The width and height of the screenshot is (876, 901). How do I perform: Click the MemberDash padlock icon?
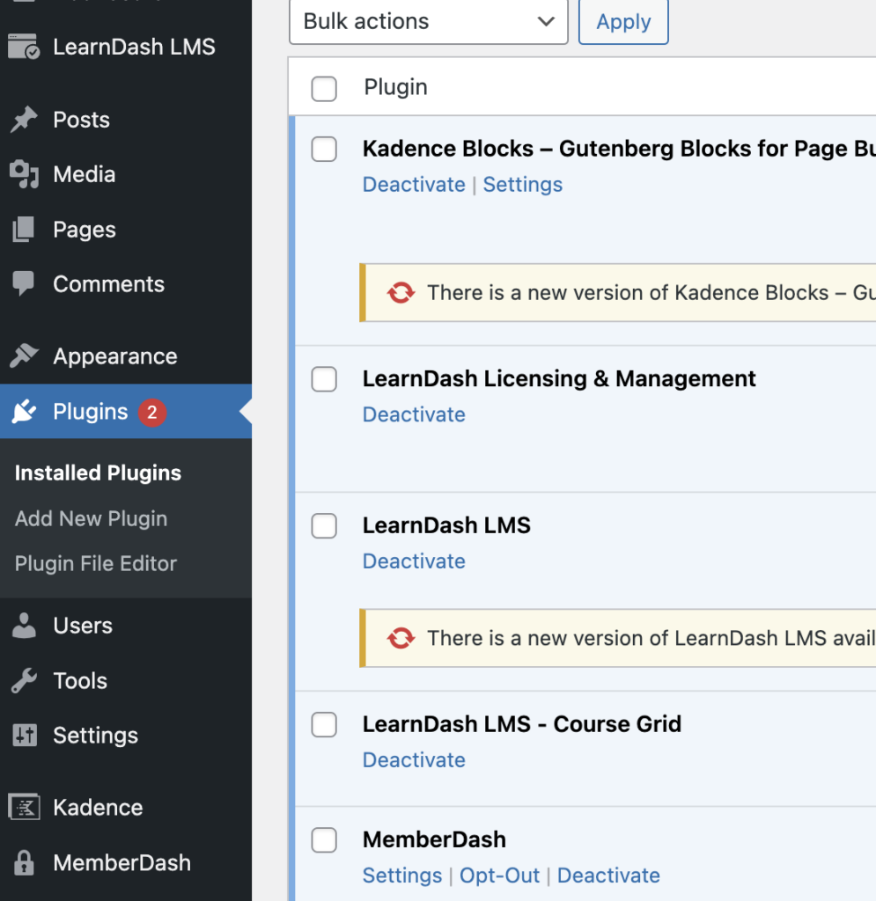(24, 863)
